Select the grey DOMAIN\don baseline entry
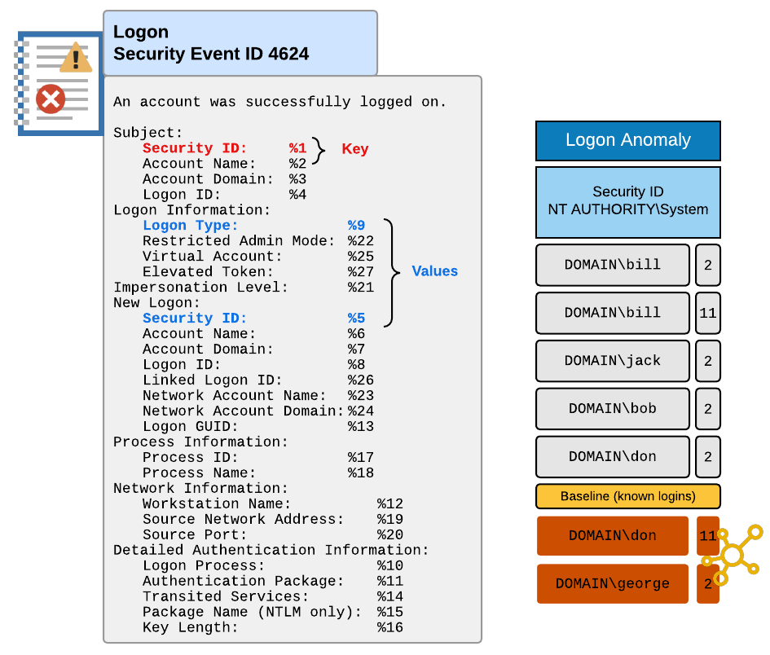The width and height of the screenshot is (770, 655). tap(613, 457)
